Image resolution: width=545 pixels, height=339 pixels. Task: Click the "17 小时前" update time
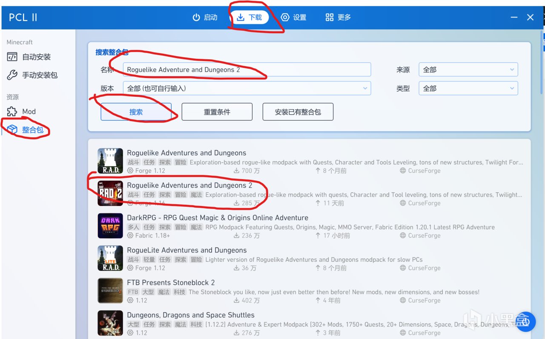tap(336, 235)
